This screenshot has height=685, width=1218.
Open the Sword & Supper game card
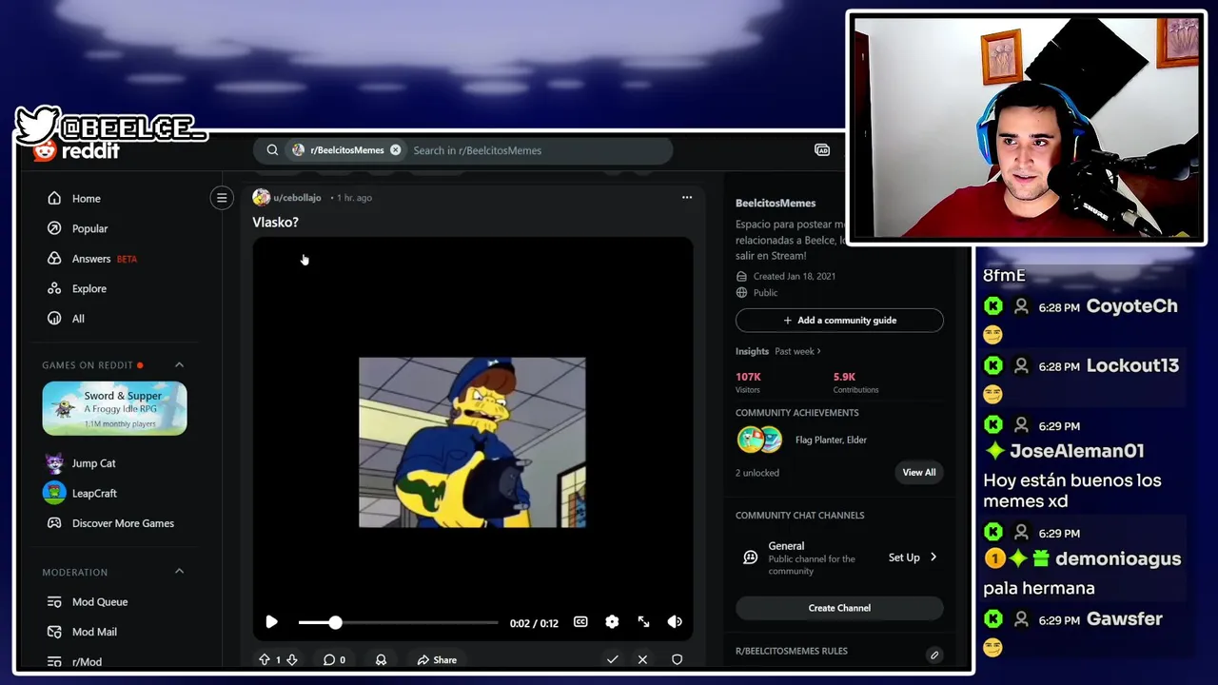click(114, 408)
